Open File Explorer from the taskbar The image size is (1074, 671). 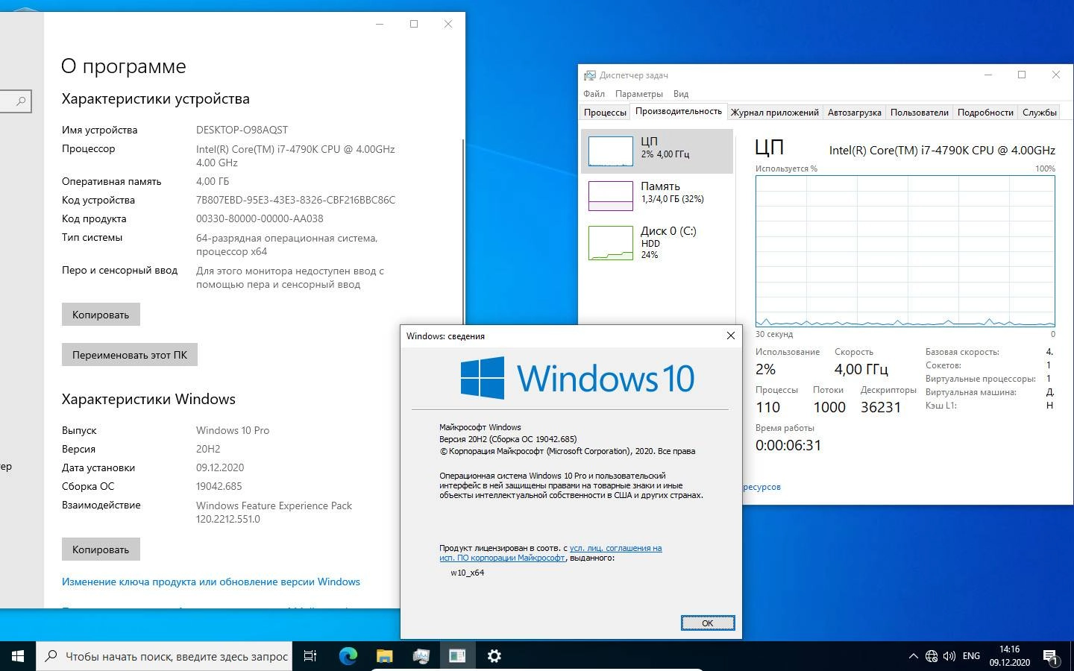pos(384,656)
